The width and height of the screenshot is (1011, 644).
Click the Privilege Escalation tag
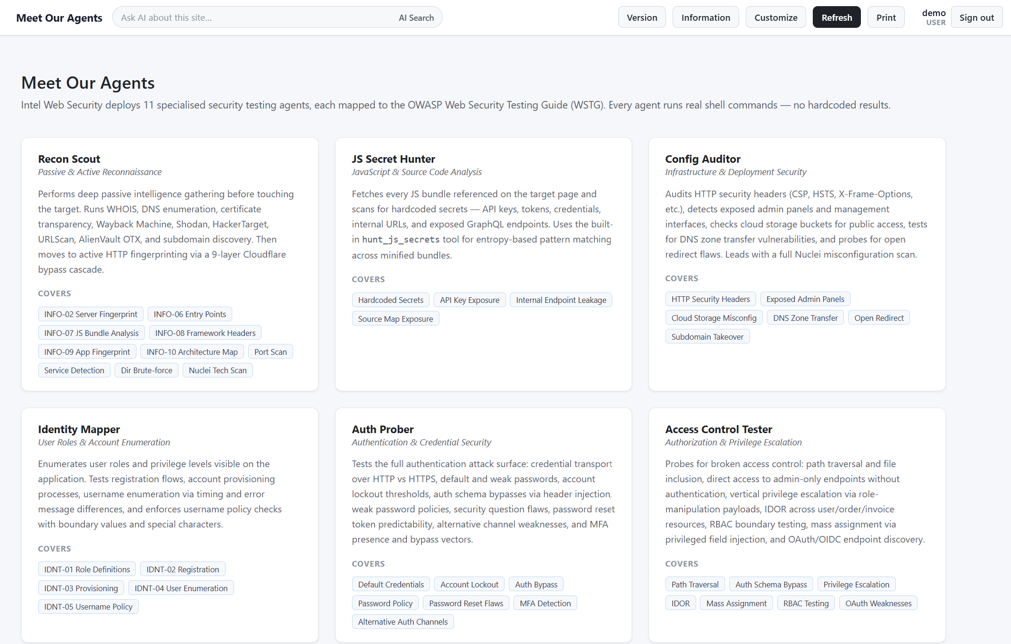coord(856,585)
